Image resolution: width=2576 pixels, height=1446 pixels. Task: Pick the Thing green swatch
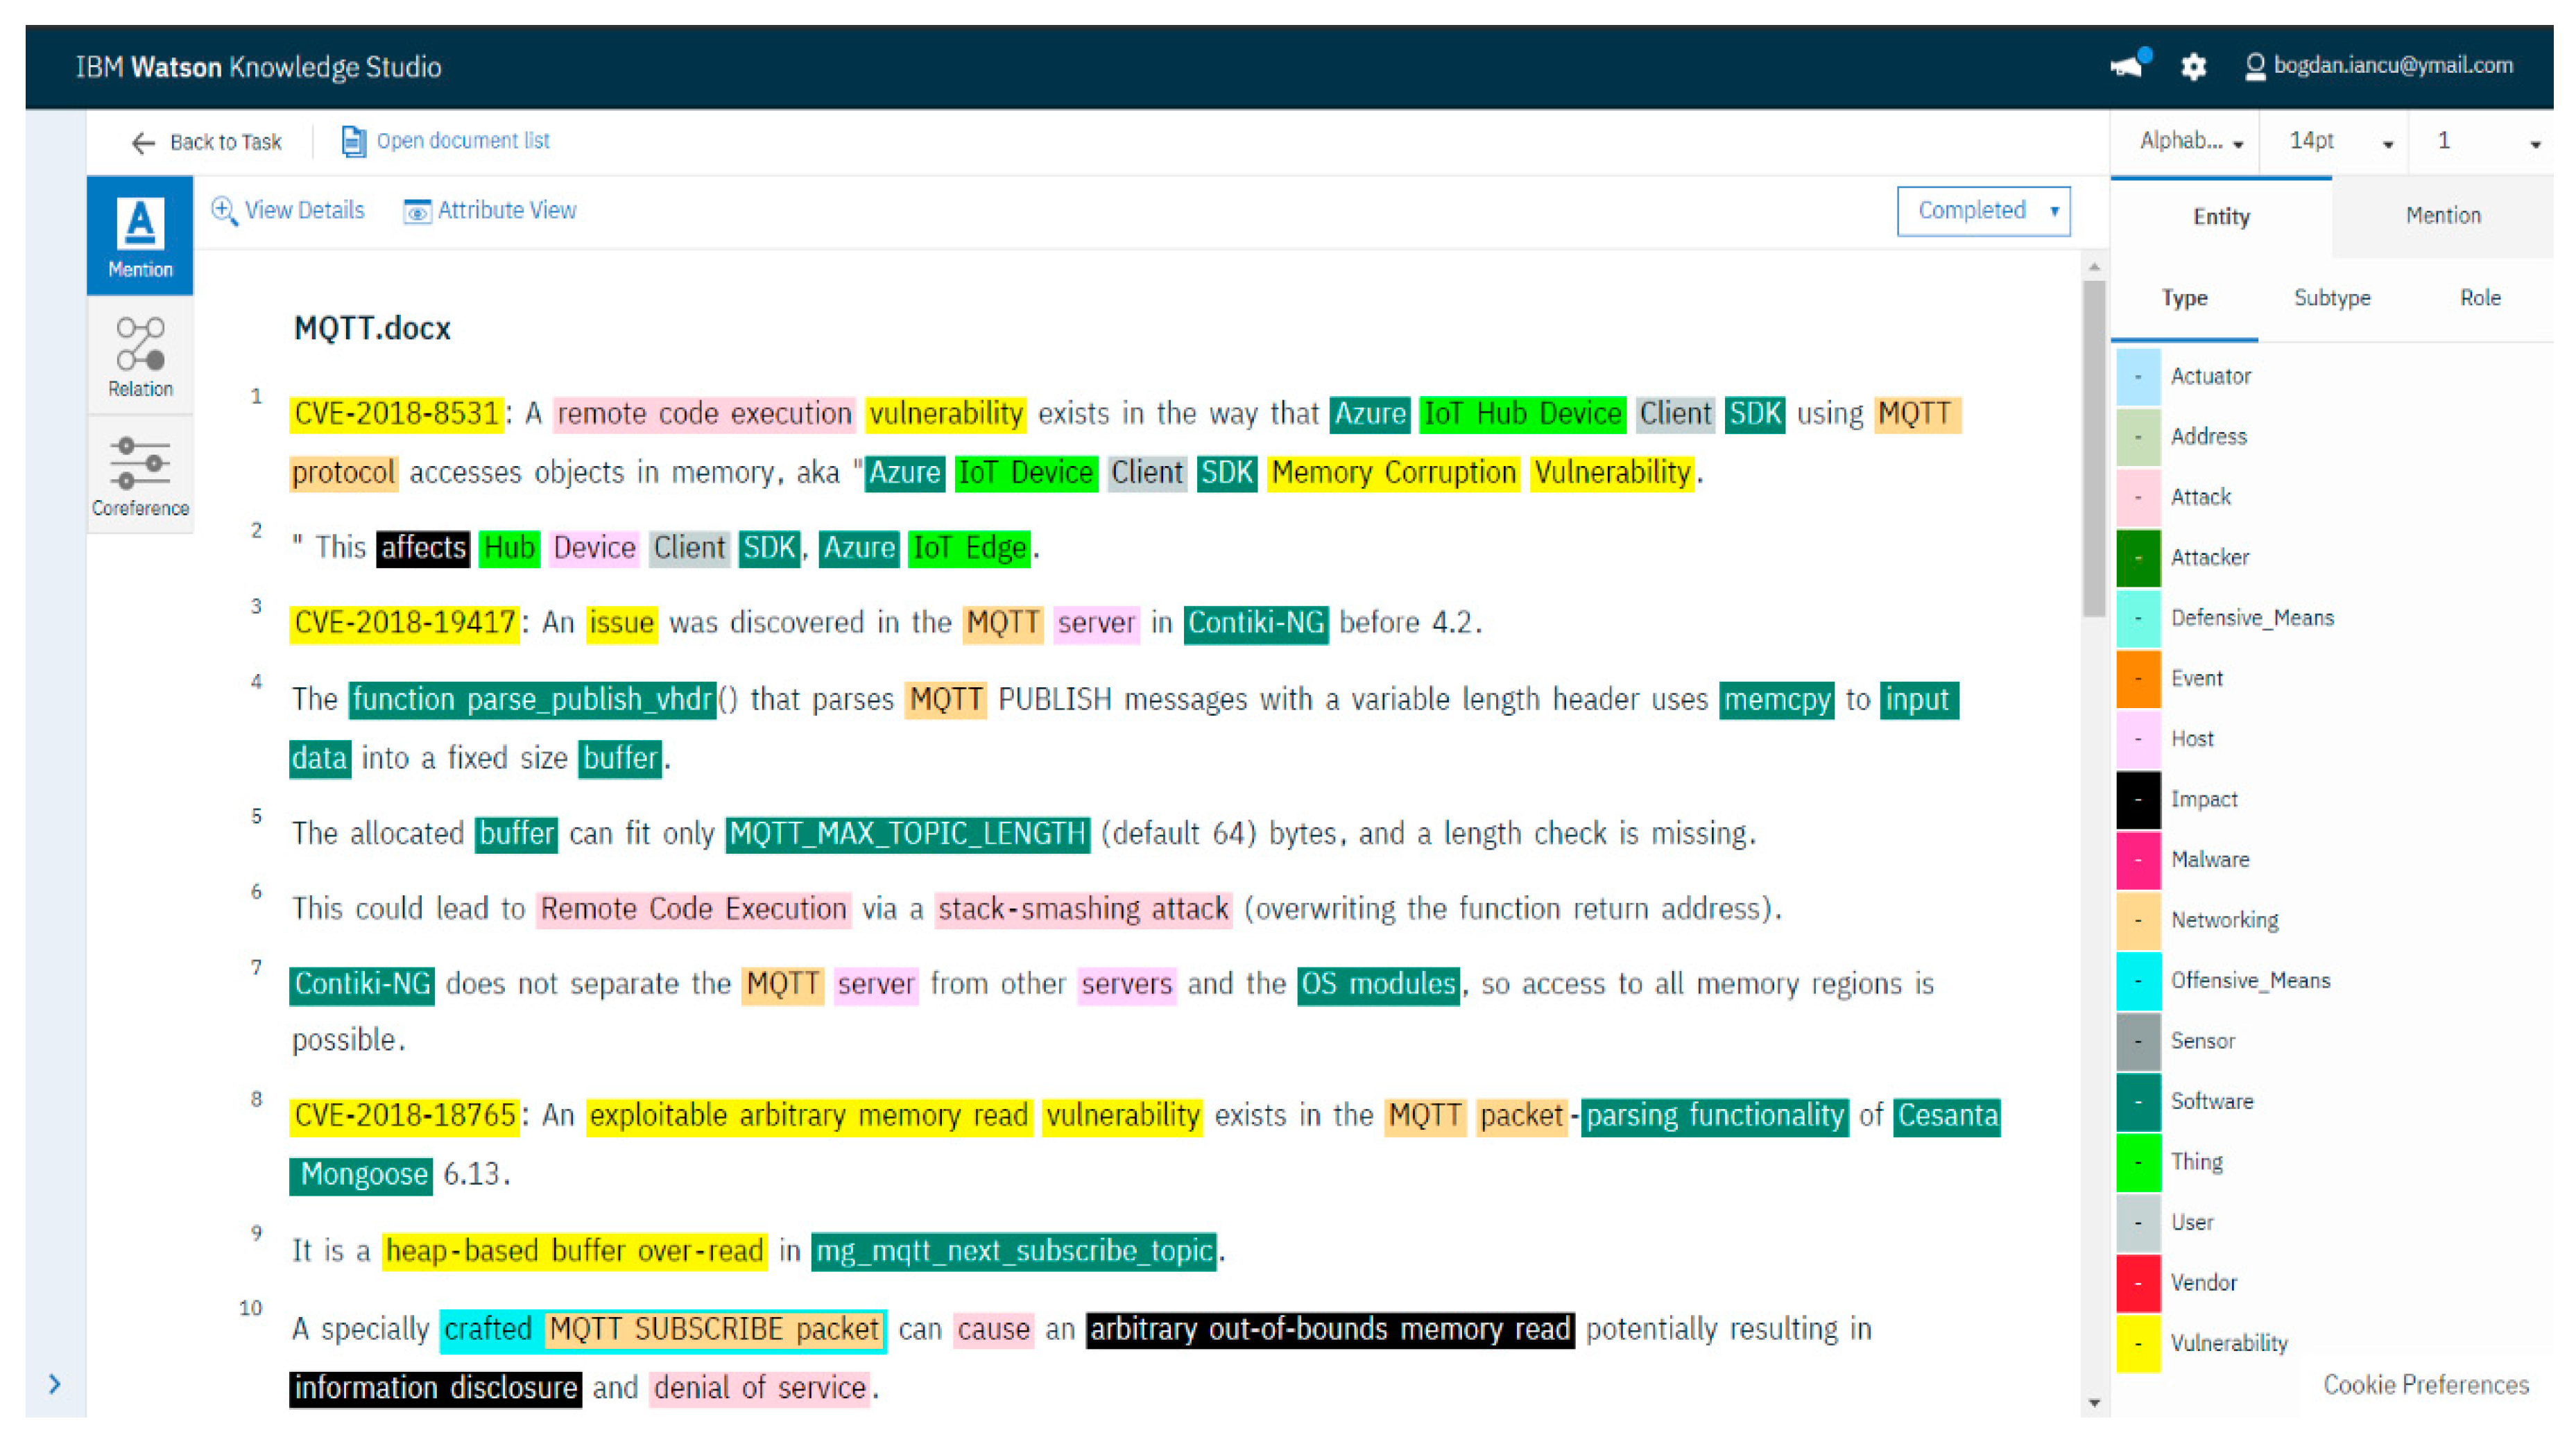[x=2138, y=1162]
